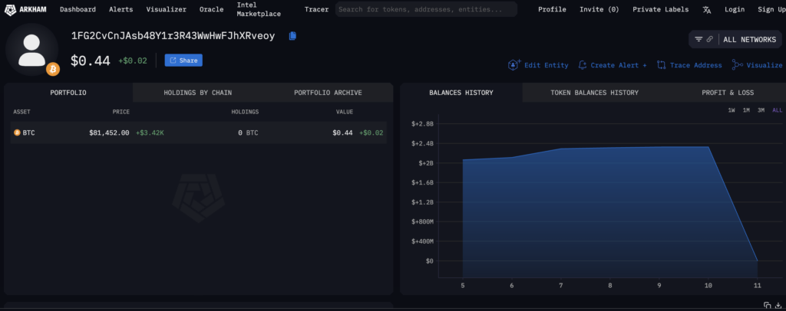Click the VALUE column header
Image resolution: width=786 pixels, height=311 pixels.
[x=345, y=112]
